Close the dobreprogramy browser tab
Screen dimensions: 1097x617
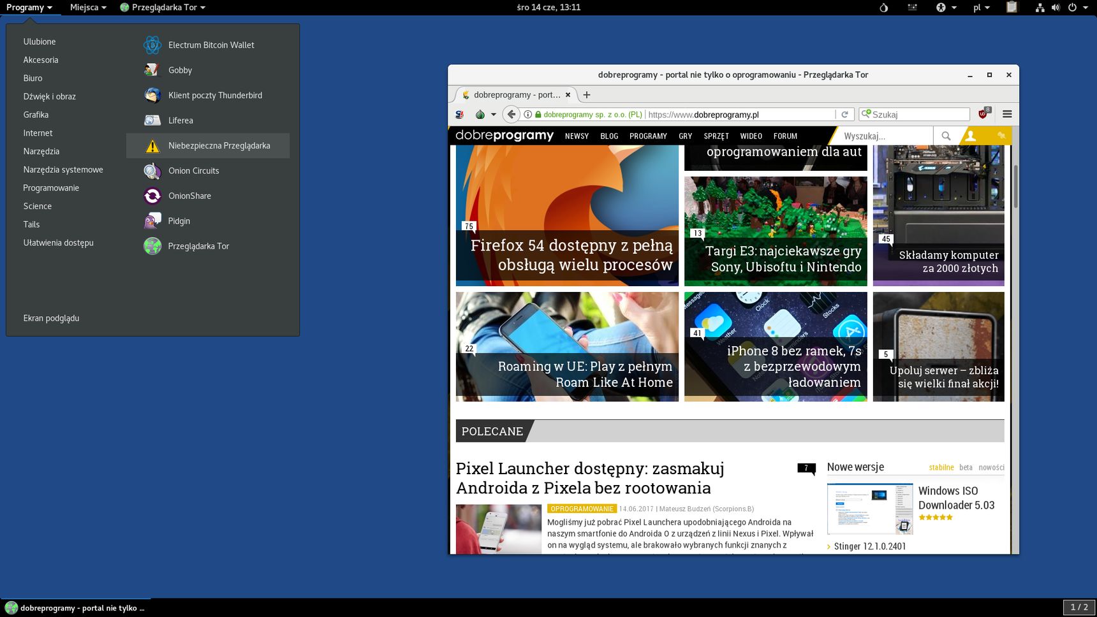(568, 95)
